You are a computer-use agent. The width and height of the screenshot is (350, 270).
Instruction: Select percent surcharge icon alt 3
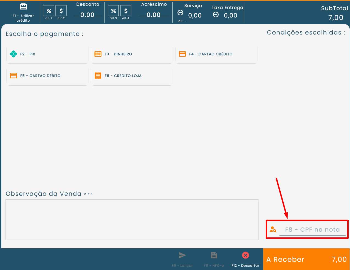coord(113,11)
